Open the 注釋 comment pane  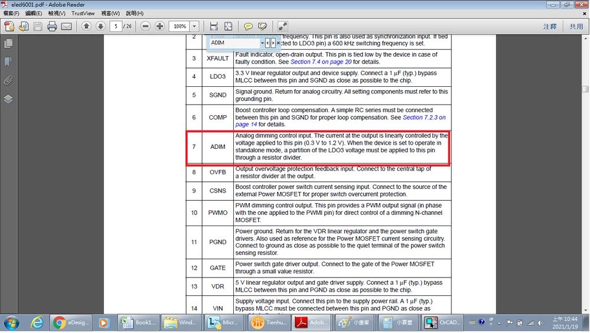[550, 27]
